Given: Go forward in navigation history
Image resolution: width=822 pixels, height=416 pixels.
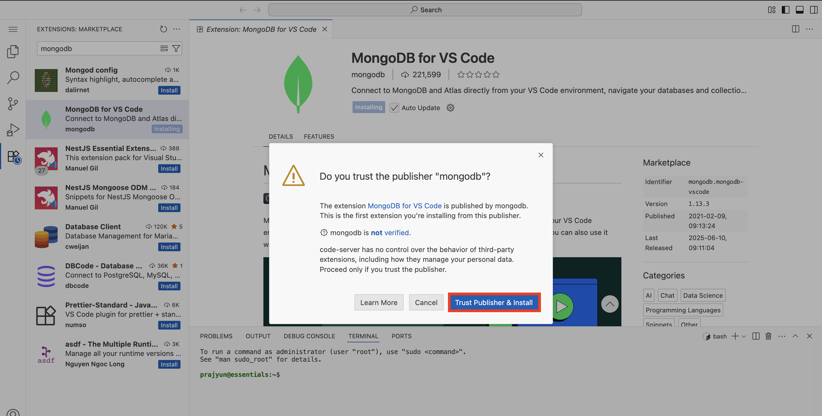Looking at the screenshot, I should click(x=257, y=10).
